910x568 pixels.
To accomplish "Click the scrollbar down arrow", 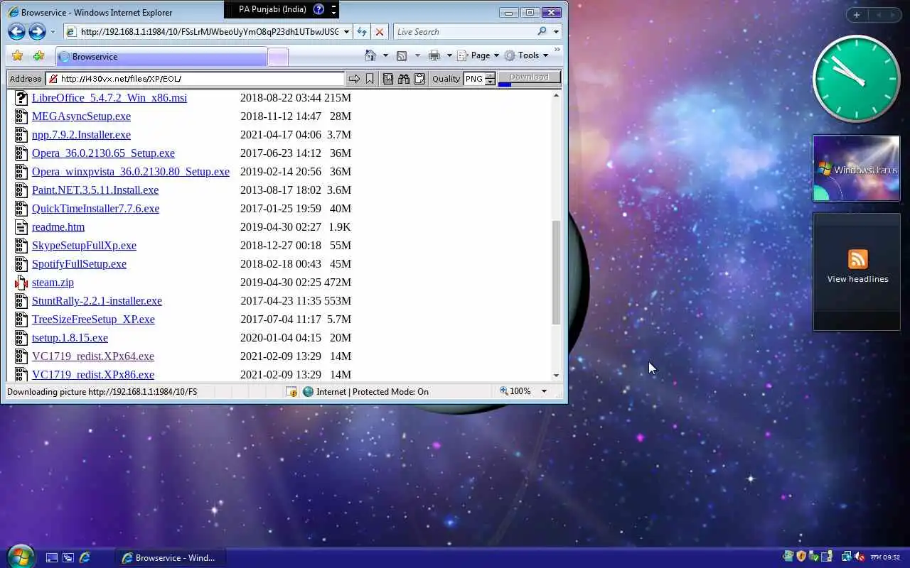I will (x=556, y=376).
